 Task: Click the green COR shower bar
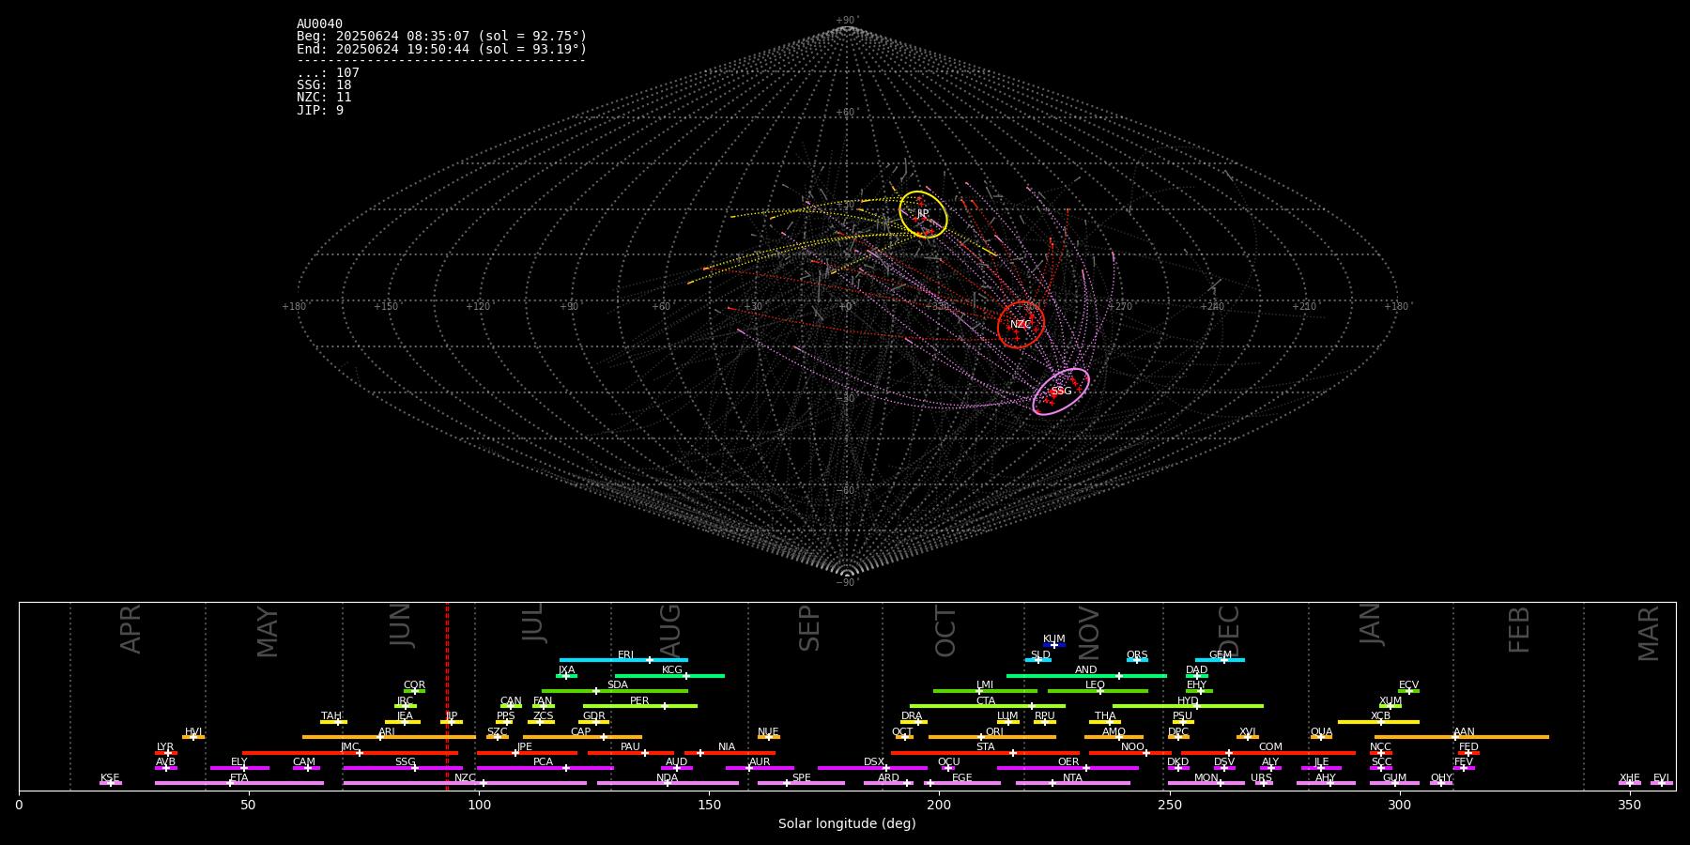(x=414, y=691)
